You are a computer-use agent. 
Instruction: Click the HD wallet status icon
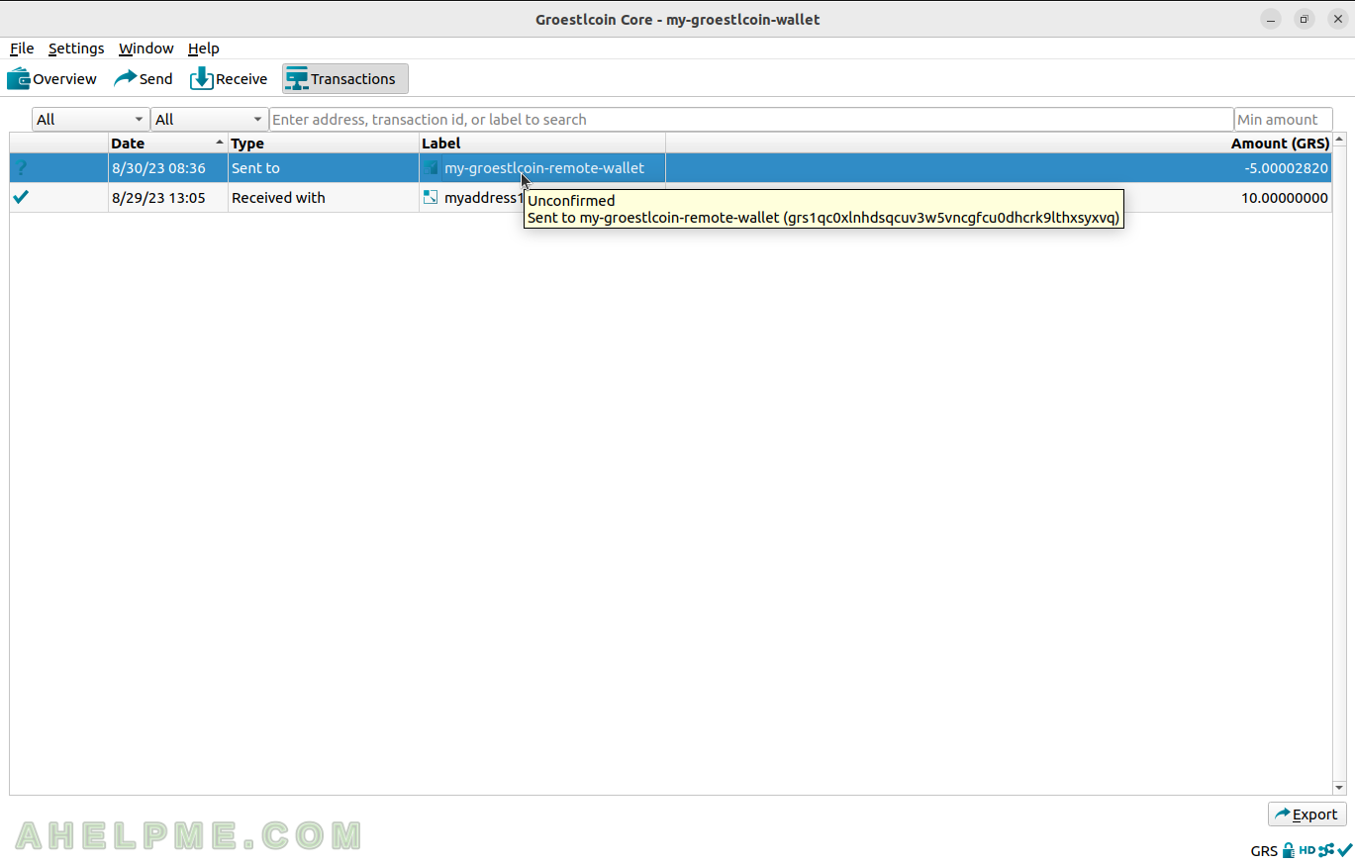click(1307, 849)
